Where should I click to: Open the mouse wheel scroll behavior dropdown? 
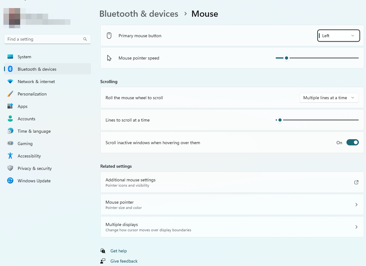point(329,98)
